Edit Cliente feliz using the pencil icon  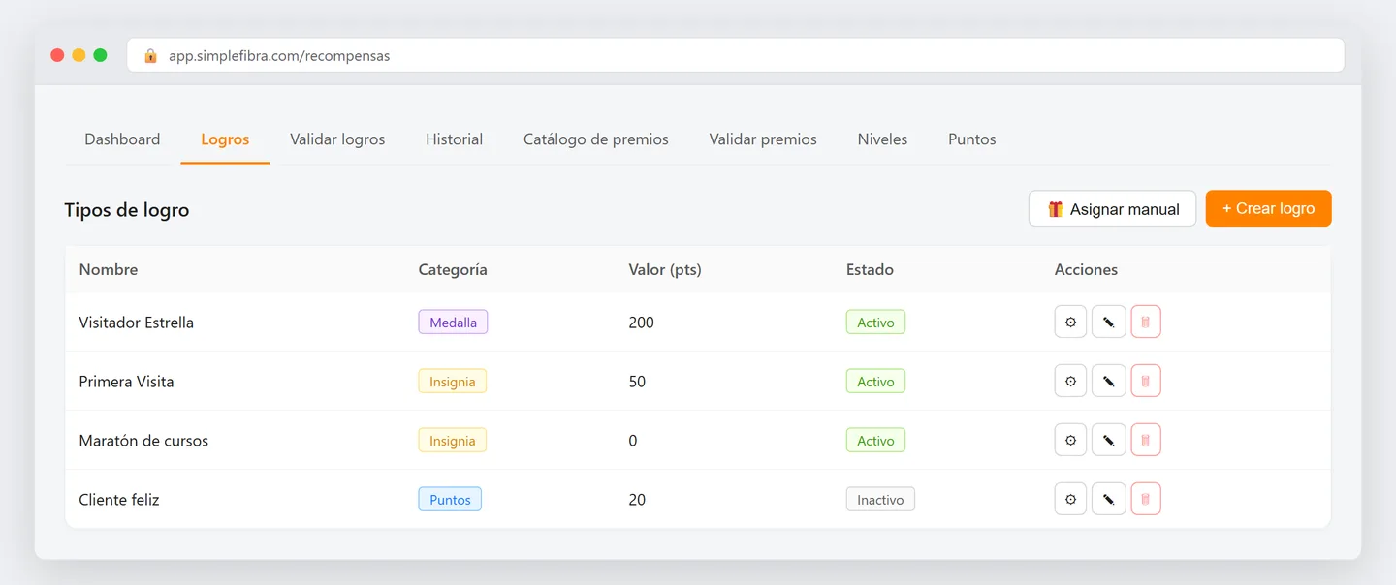[1108, 499]
